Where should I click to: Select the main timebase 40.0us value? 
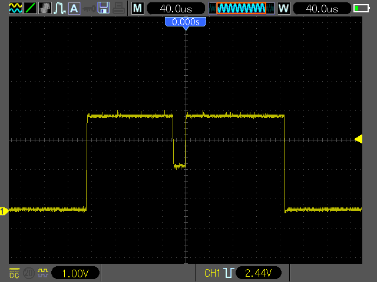176,9
